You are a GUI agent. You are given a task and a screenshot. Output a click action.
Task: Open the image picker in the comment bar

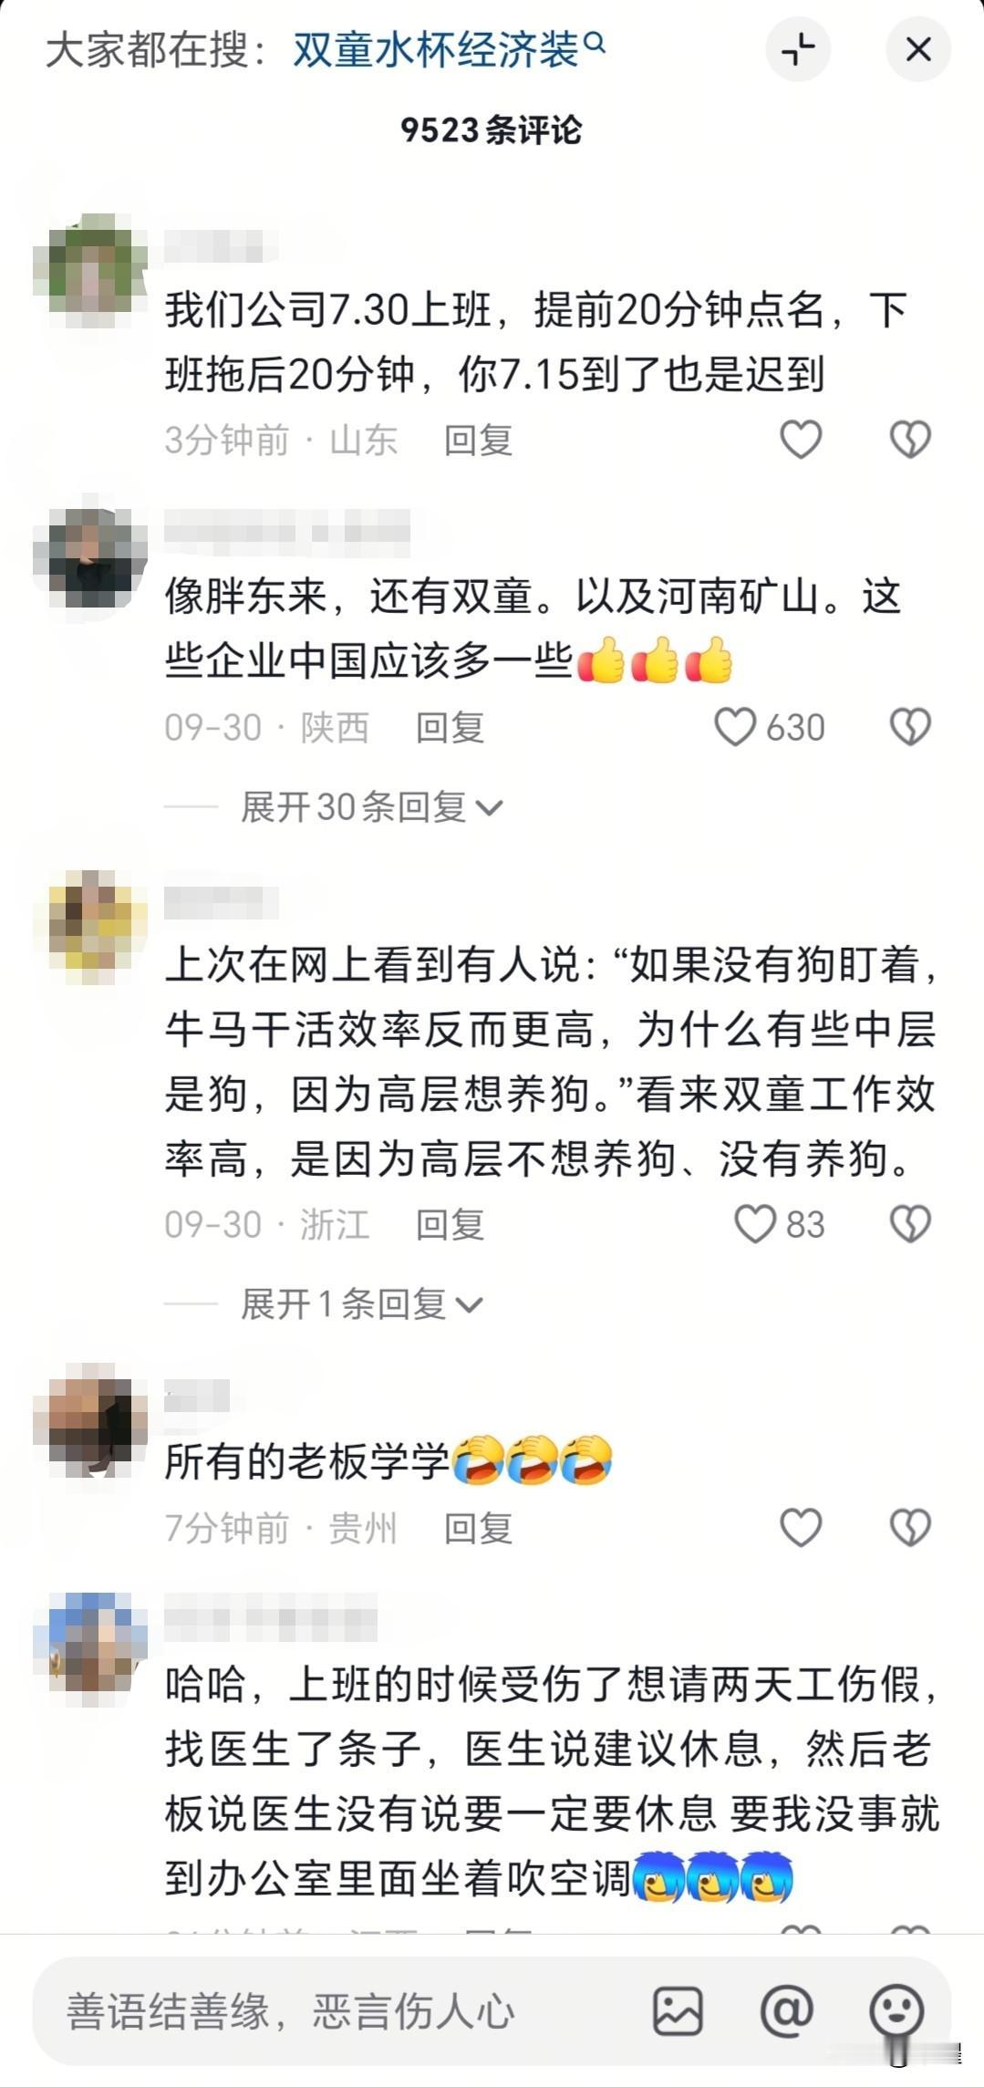[x=678, y=2011]
